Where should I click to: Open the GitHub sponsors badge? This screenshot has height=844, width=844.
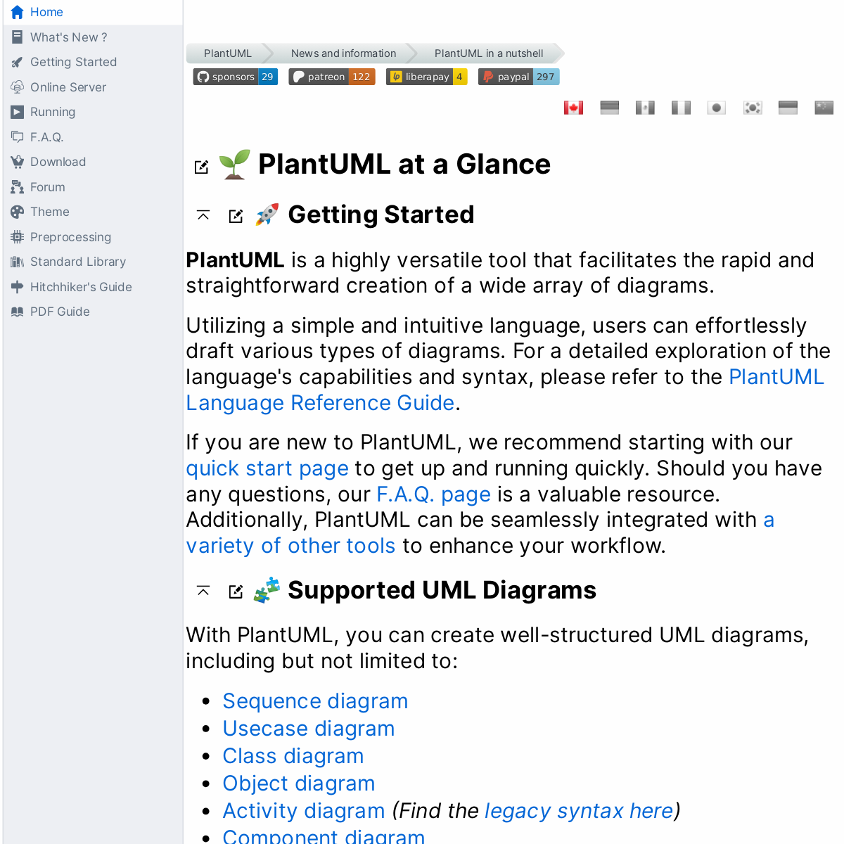click(x=236, y=77)
